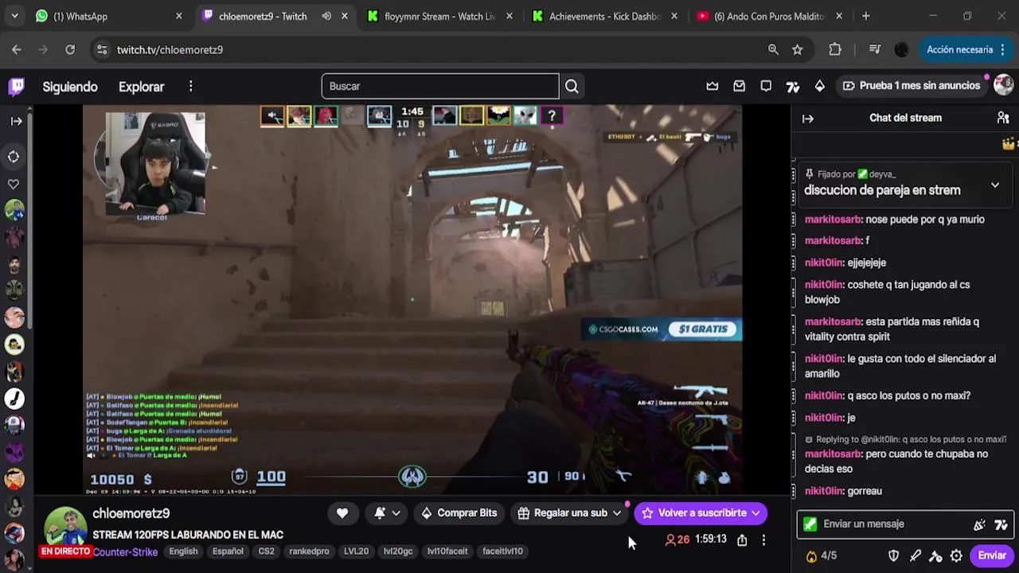Open chloemoretz9 channel name link
1019x573 pixels.
[x=131, y=513]
